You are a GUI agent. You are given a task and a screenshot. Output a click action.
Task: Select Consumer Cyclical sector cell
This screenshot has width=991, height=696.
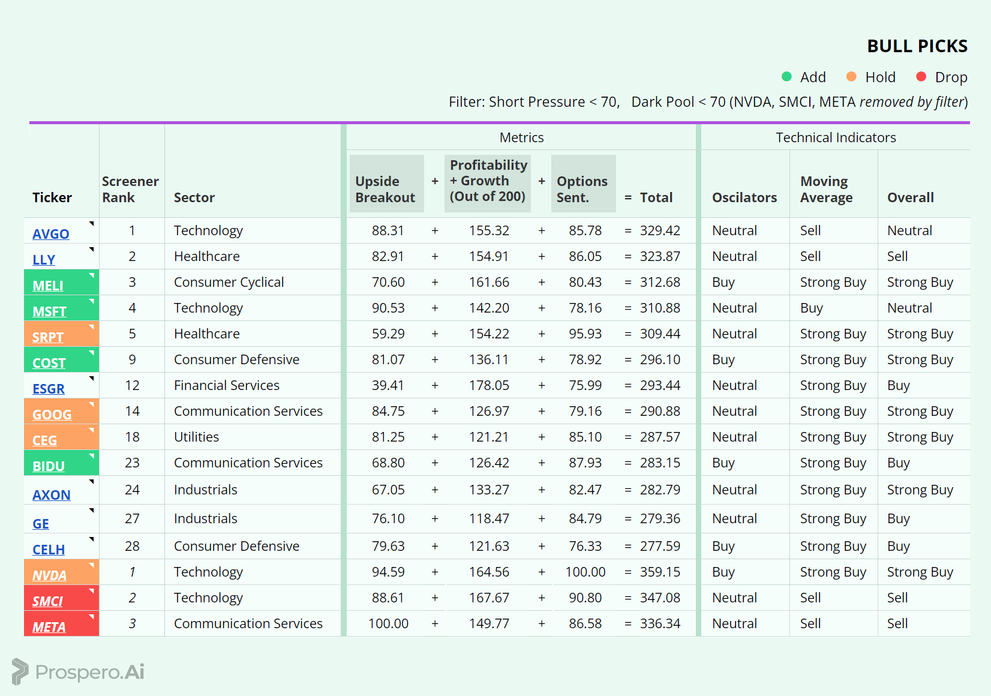click(229, 282)
